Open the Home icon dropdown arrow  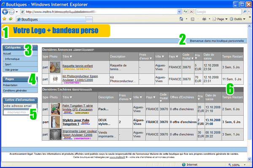186,19
